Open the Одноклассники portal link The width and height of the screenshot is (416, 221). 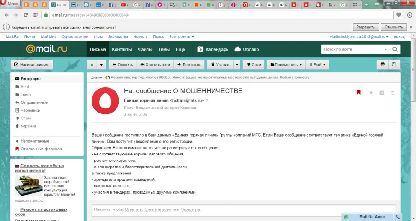[x=75, y=36]
